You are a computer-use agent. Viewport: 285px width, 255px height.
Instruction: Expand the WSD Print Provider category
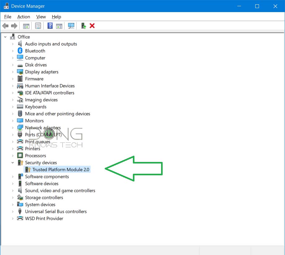point(12,218)
